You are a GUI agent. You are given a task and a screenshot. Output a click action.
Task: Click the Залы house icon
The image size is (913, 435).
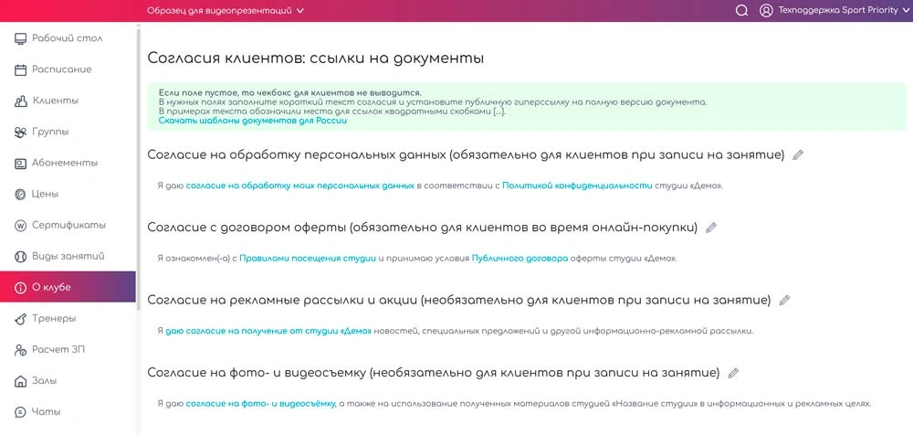point(20,381)
